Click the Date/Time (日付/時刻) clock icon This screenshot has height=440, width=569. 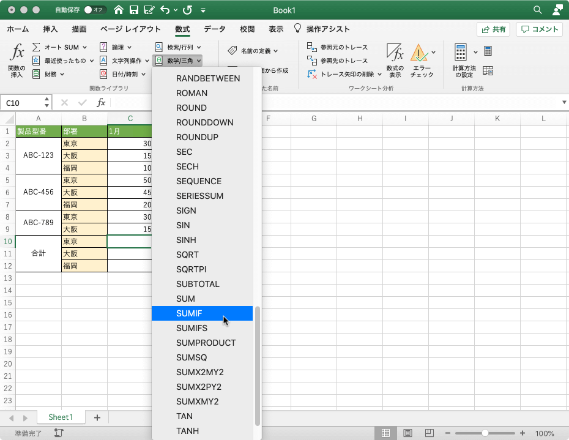click(103, 74)
